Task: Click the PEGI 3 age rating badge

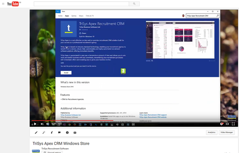Action: 123,71
